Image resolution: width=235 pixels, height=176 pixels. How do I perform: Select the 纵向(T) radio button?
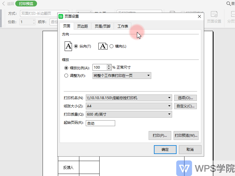[x=76, y=46]
